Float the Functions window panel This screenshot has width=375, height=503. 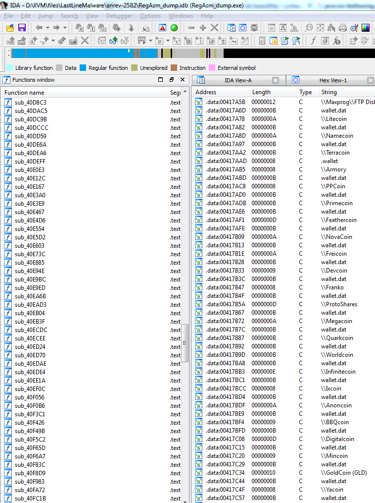pyautogui.click(x=172, y=80)
